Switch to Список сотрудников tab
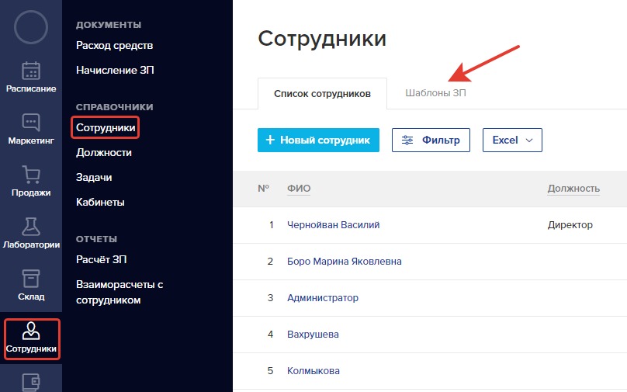 pos(322,94)
